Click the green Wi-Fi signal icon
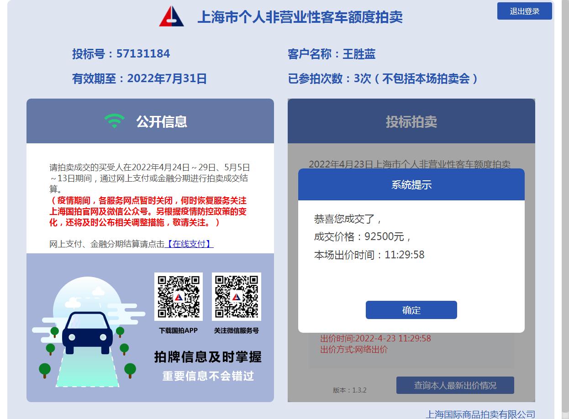 tap(114, 121)
